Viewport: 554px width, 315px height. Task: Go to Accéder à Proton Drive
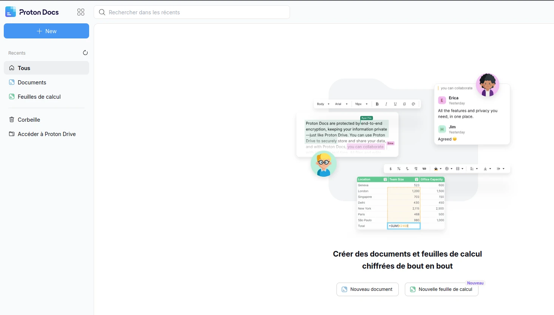coord(47,134)
